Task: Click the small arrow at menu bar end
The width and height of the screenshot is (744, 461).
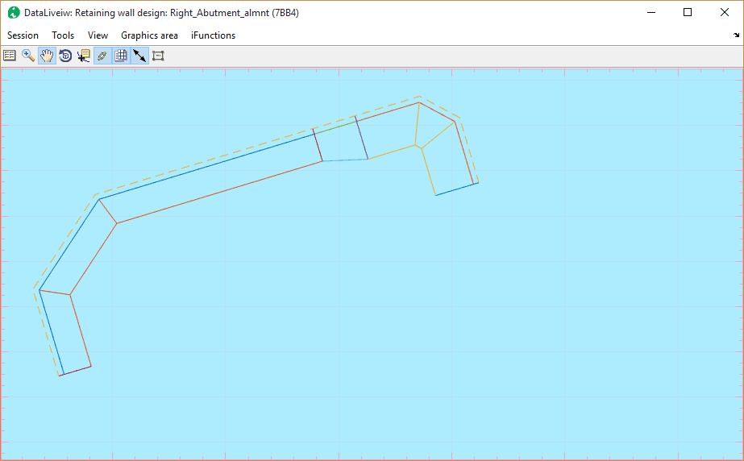Action: click(737, 35)
